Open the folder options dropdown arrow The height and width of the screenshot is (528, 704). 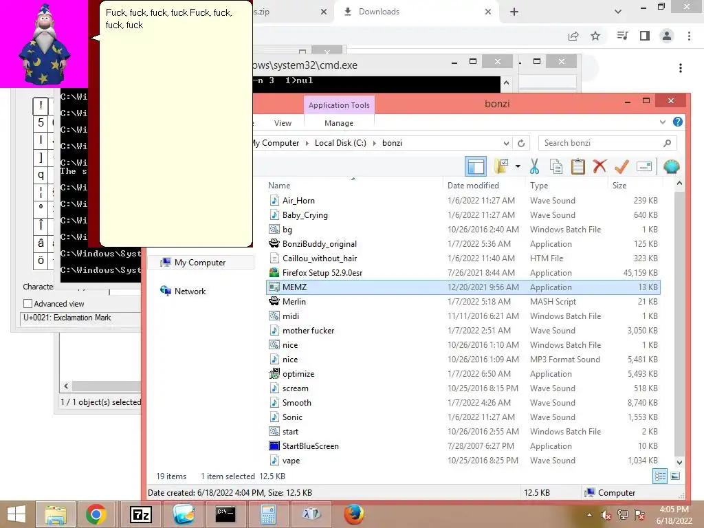[x=518, y=166]
